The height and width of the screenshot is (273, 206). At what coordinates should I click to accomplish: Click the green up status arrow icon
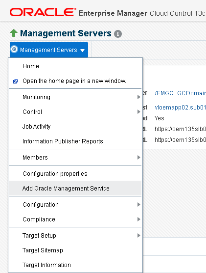coord(14,33)
